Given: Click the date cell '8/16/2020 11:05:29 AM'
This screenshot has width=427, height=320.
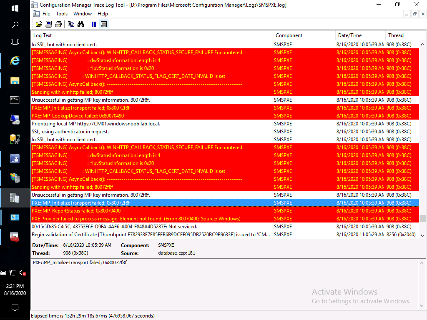Looking at the screenshot, I should [x=360, y=235].
